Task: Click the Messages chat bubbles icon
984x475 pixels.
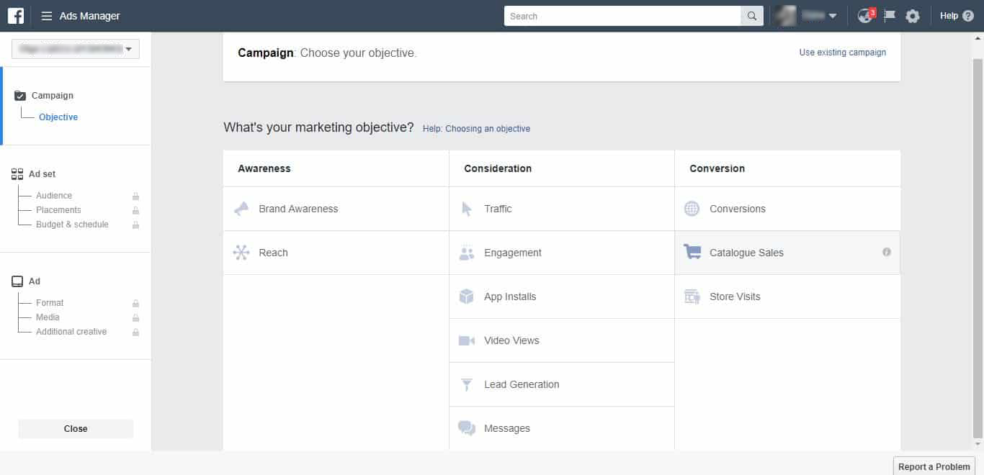Action: coord(467,428)
